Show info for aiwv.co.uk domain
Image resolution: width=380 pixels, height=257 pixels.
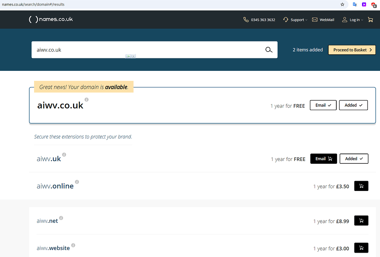[87, 99]
